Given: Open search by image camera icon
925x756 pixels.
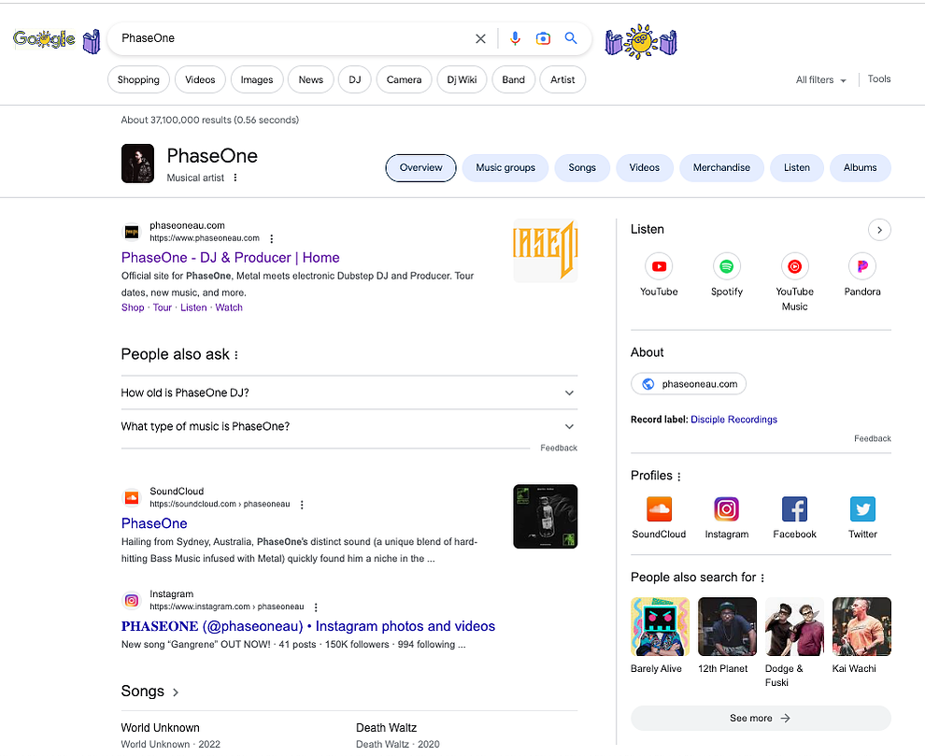Looking at the screenshot, I should pos(543,38).
